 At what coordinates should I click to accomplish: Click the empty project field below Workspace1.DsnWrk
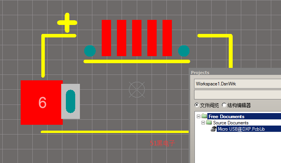point(238,95)
